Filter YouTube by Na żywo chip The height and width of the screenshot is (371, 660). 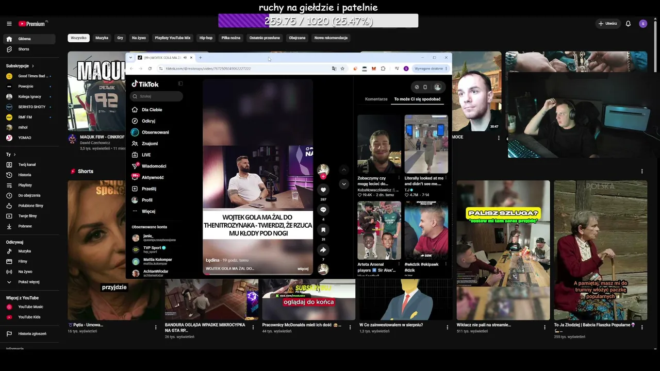tap(139, 38)
